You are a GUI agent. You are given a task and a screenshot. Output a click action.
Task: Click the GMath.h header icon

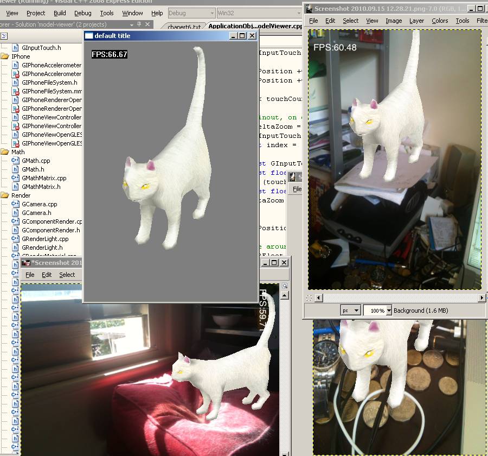click(x=15, y=169)
